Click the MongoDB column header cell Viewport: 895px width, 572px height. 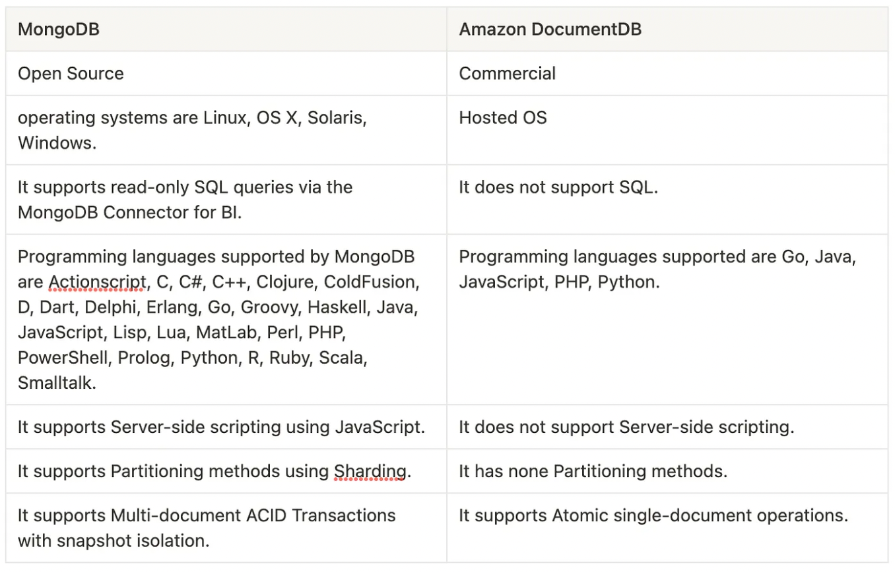click(x=226, y=30)
